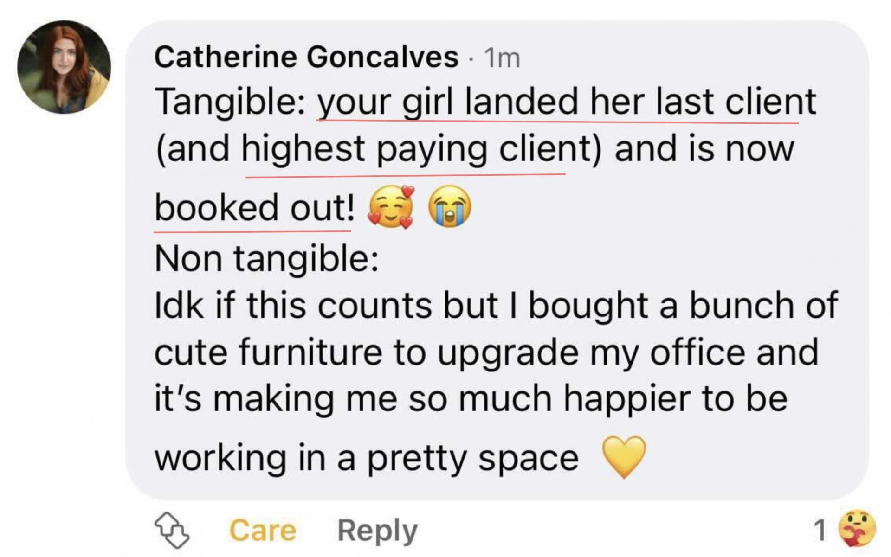The height and width of the screenshot is (557, 891).
Task: Click the arrows icon beside Care
Action: [x=172, y=530]
